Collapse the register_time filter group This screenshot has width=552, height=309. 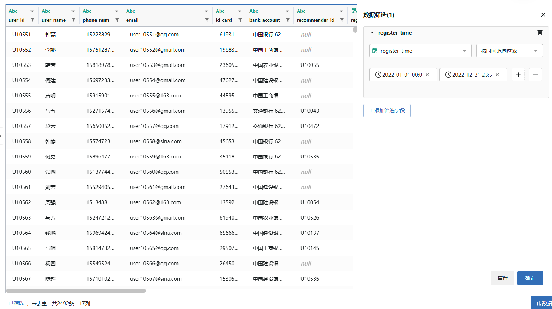click(372, 33)
